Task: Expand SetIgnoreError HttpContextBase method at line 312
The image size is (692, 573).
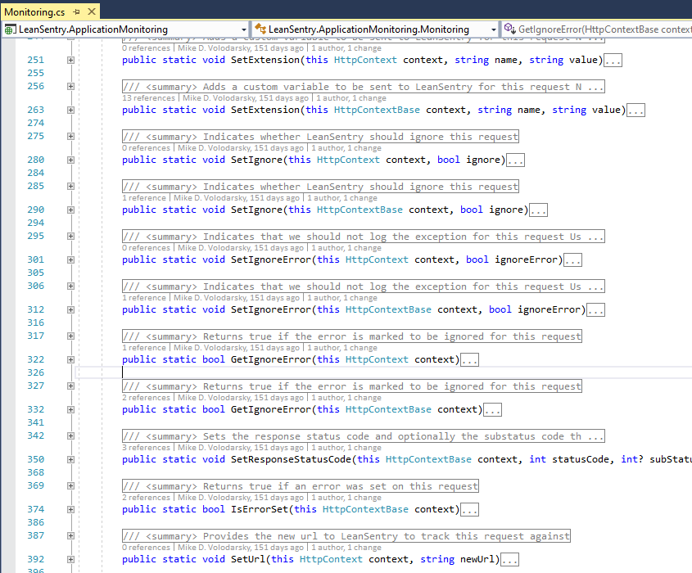Action: coord(70,309)
